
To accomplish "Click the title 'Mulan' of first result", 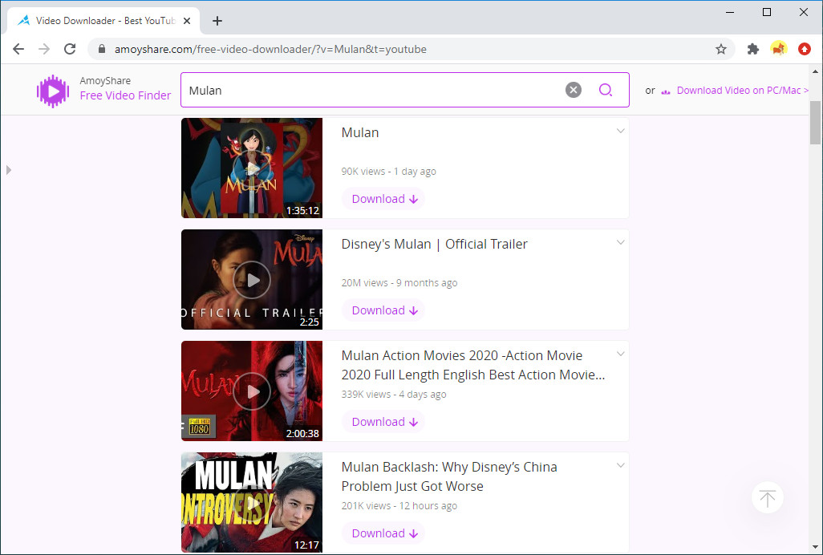I will pos(360,132).
